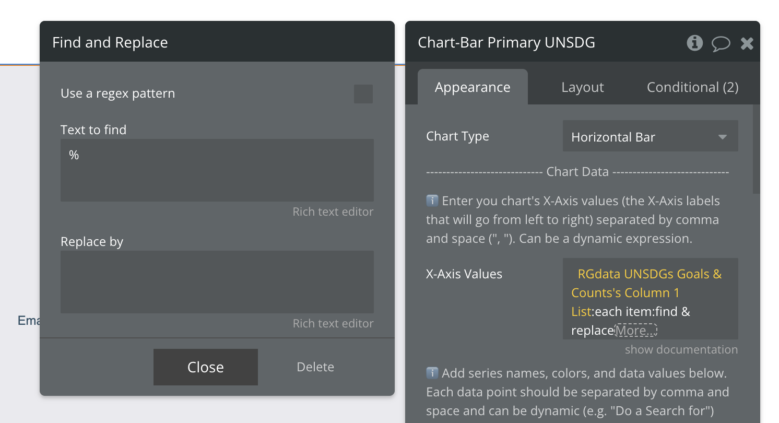Switch to the Appearance tab

pyautogui.click(x=473, y=87)
